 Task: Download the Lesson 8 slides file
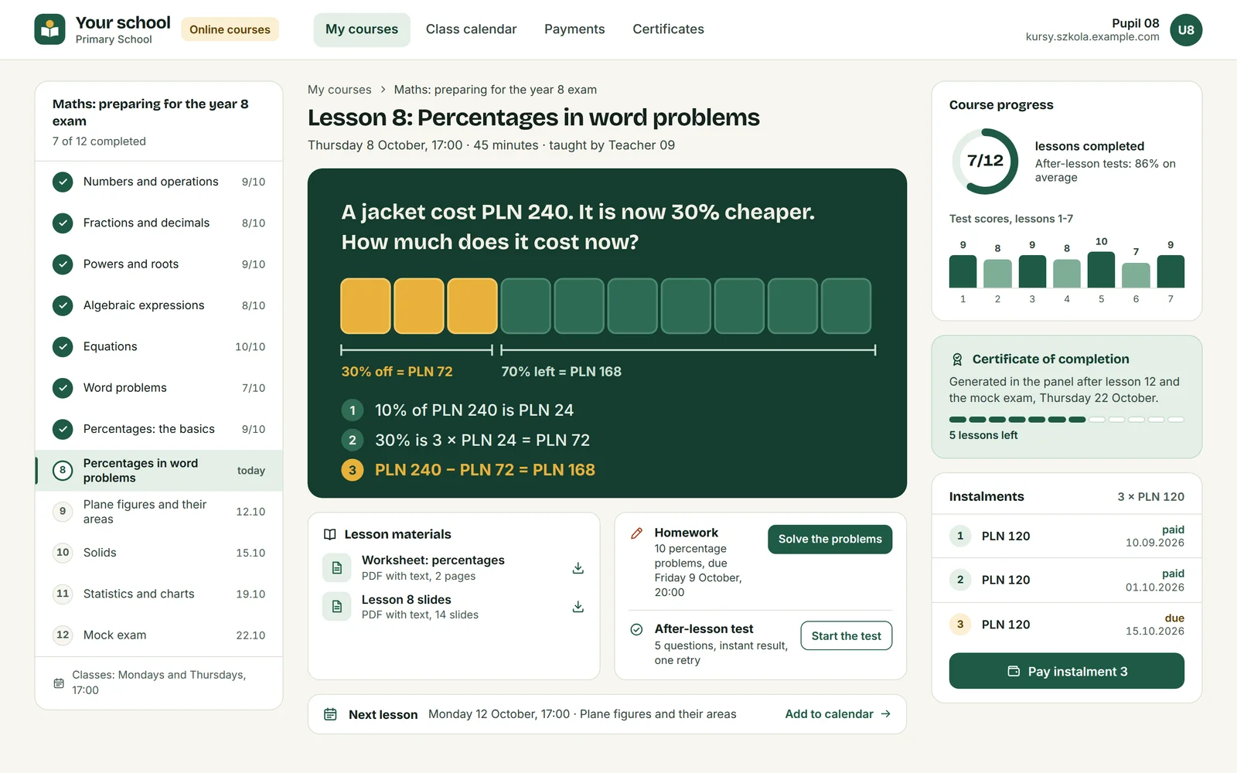click(x=578, y=607)
